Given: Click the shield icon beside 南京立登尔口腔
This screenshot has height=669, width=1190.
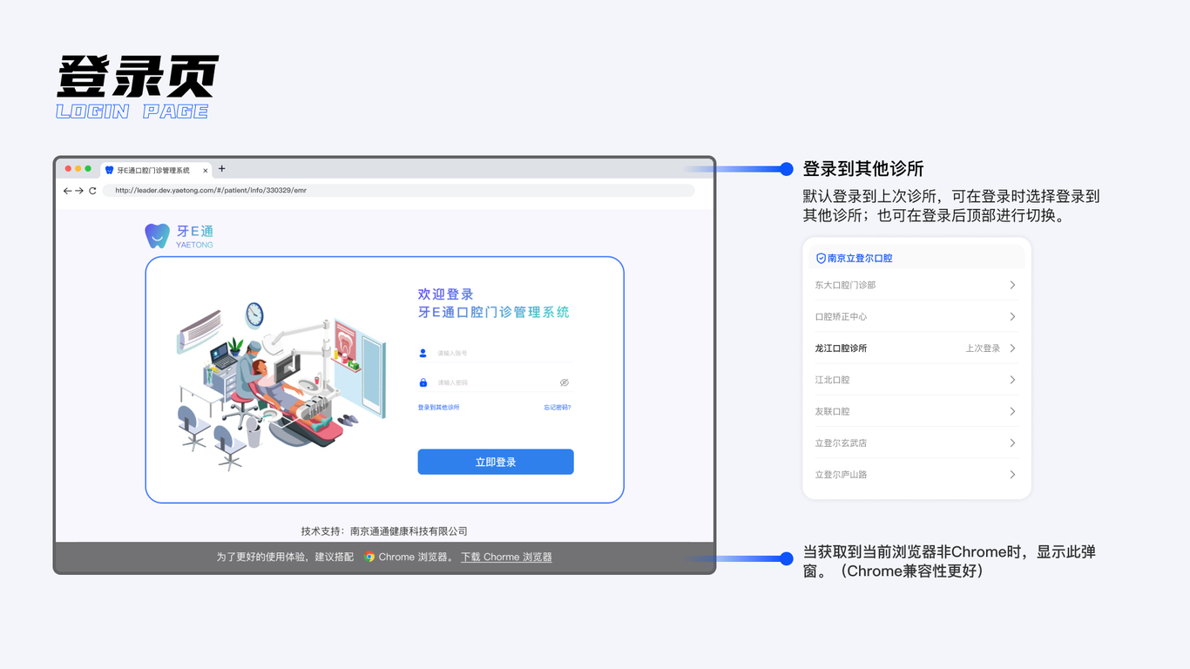Looking at the screenshot, I should click(821, 259).
